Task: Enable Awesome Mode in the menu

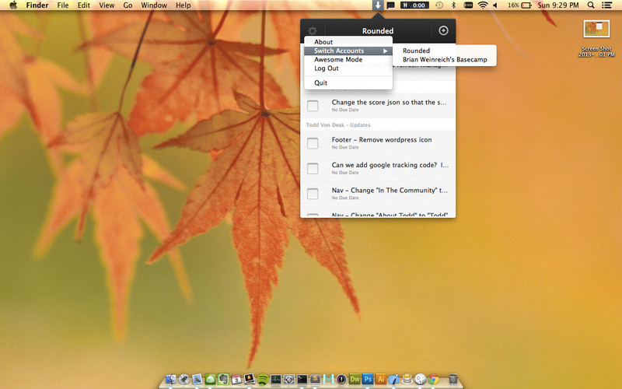Action: coord(348,60)
